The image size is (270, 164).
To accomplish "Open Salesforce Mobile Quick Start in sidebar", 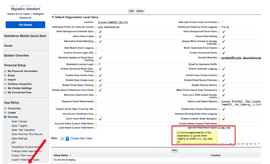I will (x=25, y=36).
